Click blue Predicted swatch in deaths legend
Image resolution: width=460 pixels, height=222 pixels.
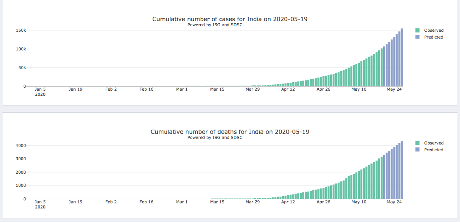tap(418, 150)
